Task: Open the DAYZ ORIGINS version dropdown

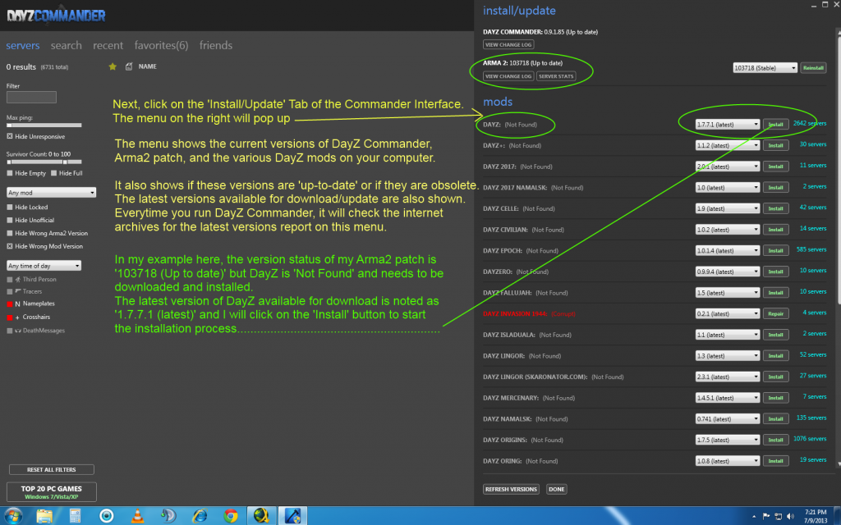Action: (x=728, y=440)
